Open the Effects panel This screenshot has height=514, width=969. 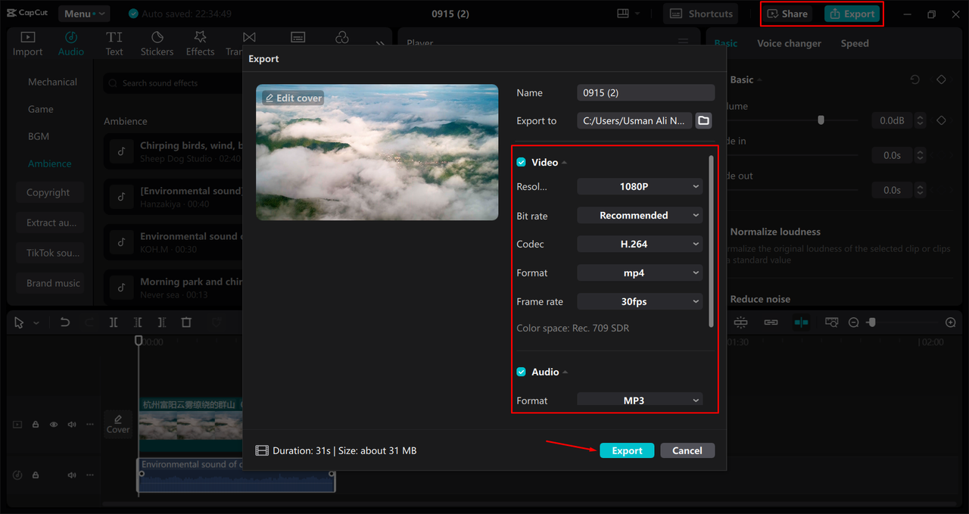(x=201, y=44)
